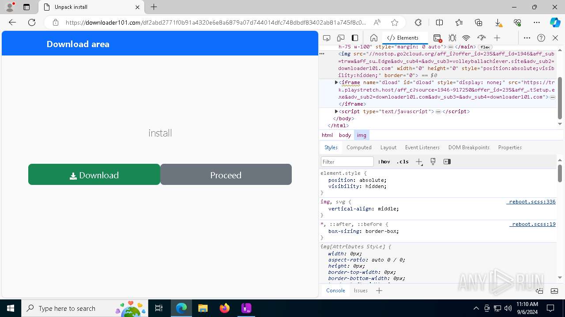Open File Explorer from taskbar
The width and height of the screenshot is (565, 317).
tap(203, 308)
